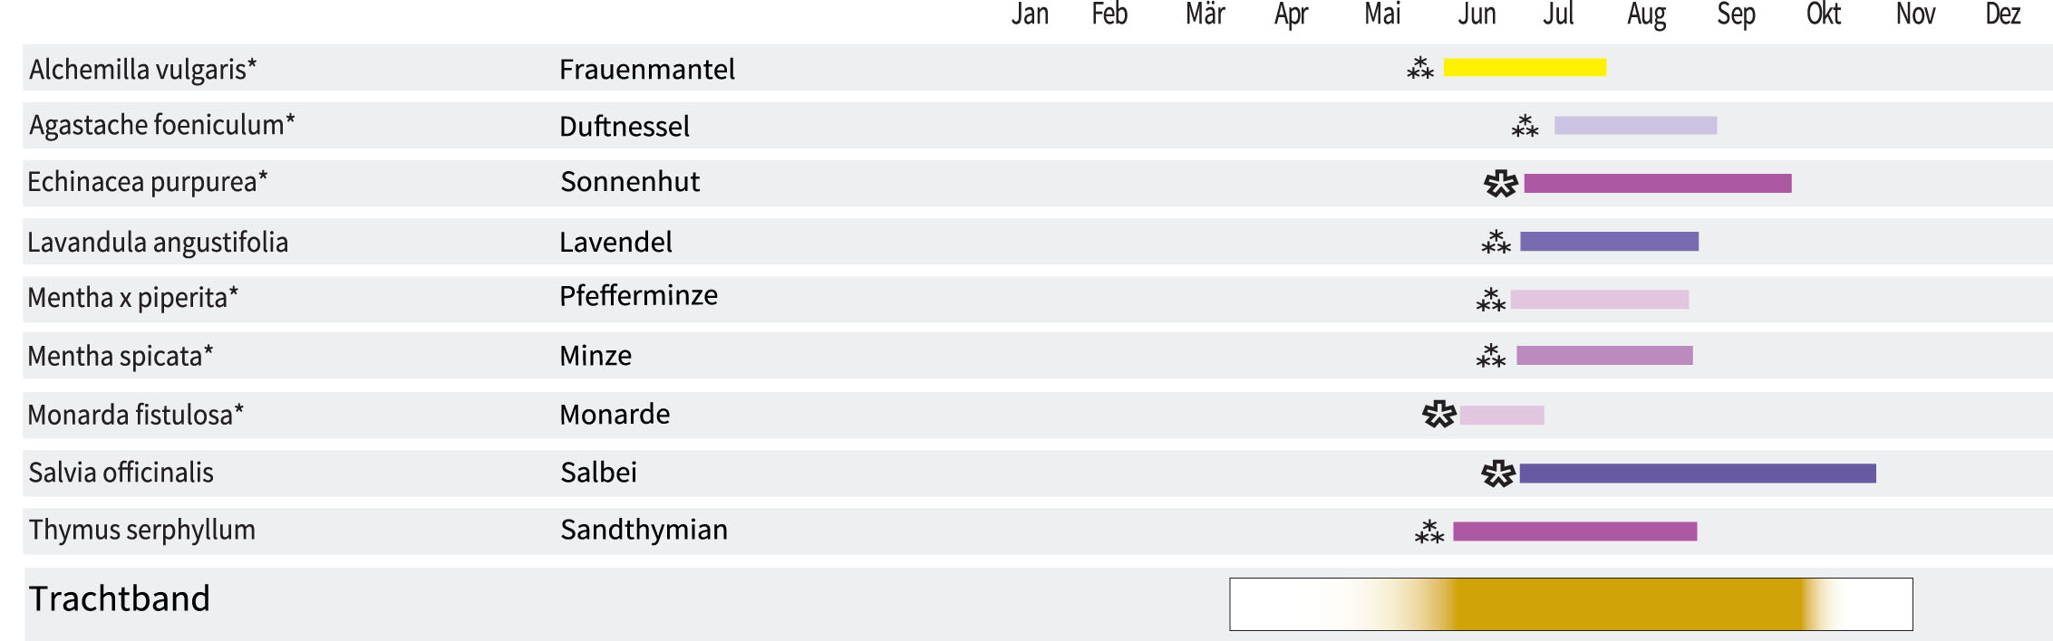
Task: Click the Sep month header
Action: (x=1736, y=15)
